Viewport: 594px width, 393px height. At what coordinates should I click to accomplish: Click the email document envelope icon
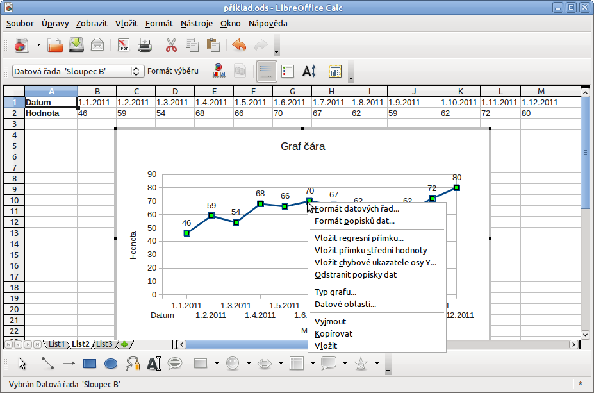click(97, 45)
